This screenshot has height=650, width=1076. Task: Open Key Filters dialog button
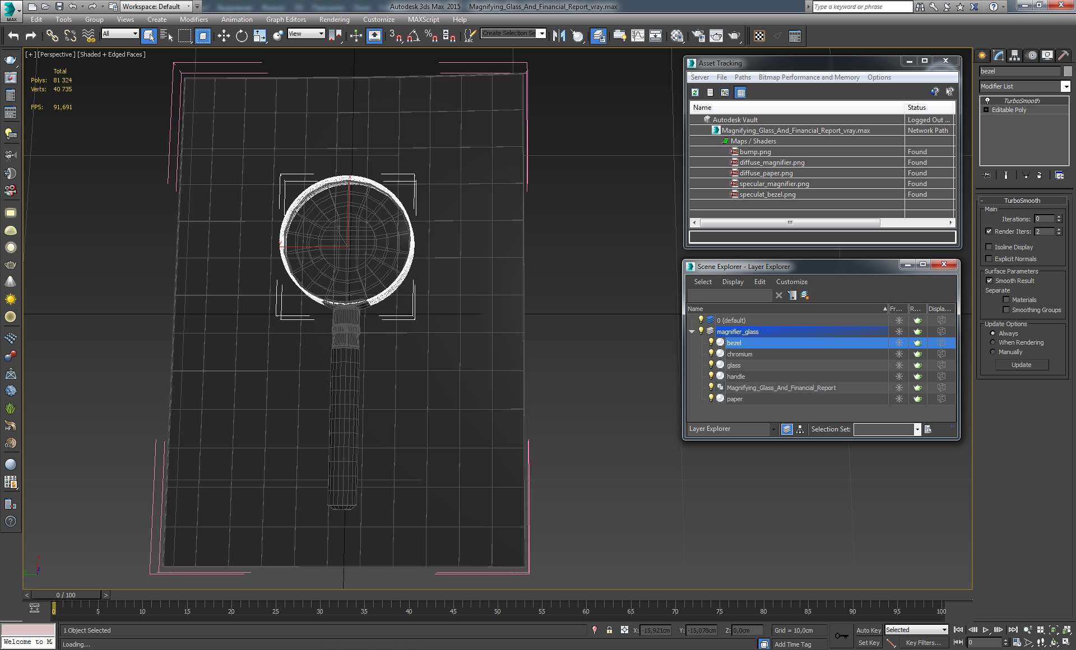[923, 643]
